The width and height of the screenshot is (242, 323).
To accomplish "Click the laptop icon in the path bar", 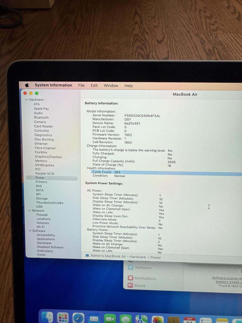I will point(87,256).
